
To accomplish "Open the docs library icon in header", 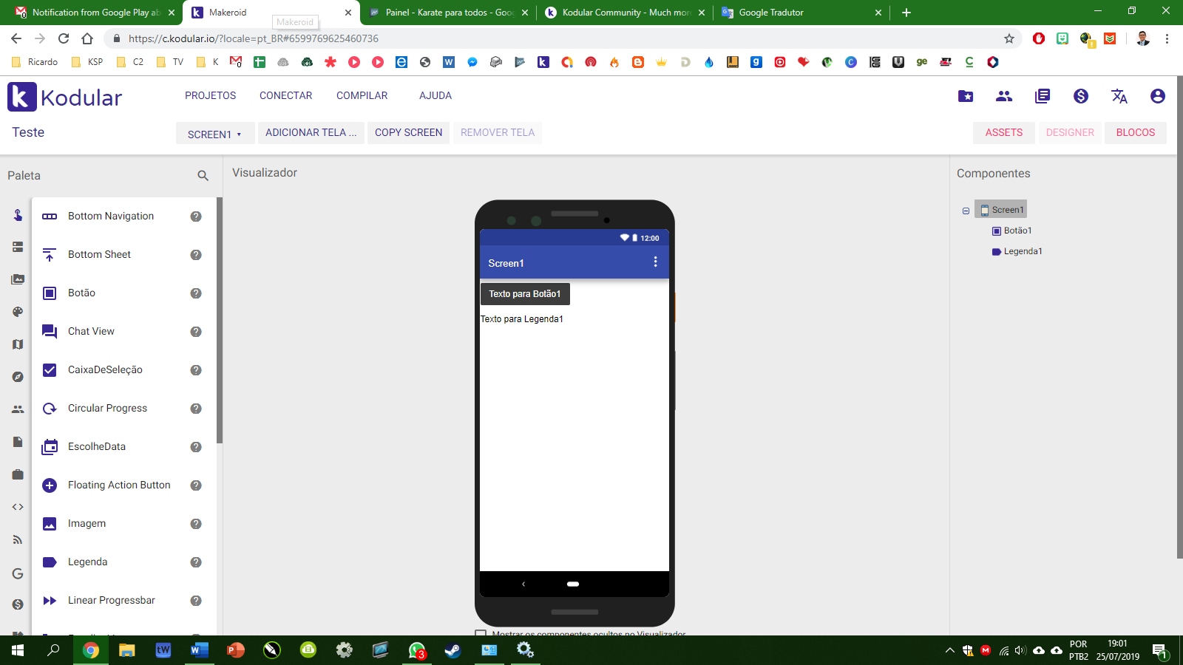I will 1043,96.
